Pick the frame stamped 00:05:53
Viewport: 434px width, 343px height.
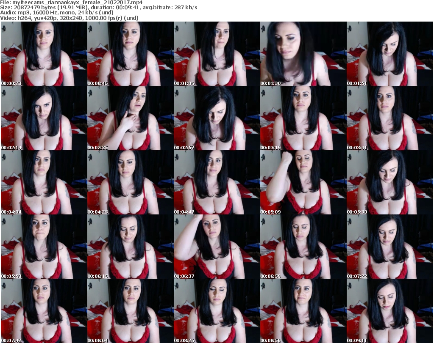44,247
